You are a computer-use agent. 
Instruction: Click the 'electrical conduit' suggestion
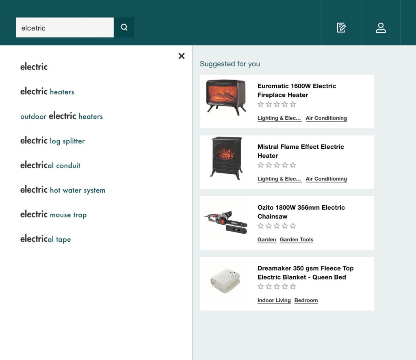pos(50,165)
